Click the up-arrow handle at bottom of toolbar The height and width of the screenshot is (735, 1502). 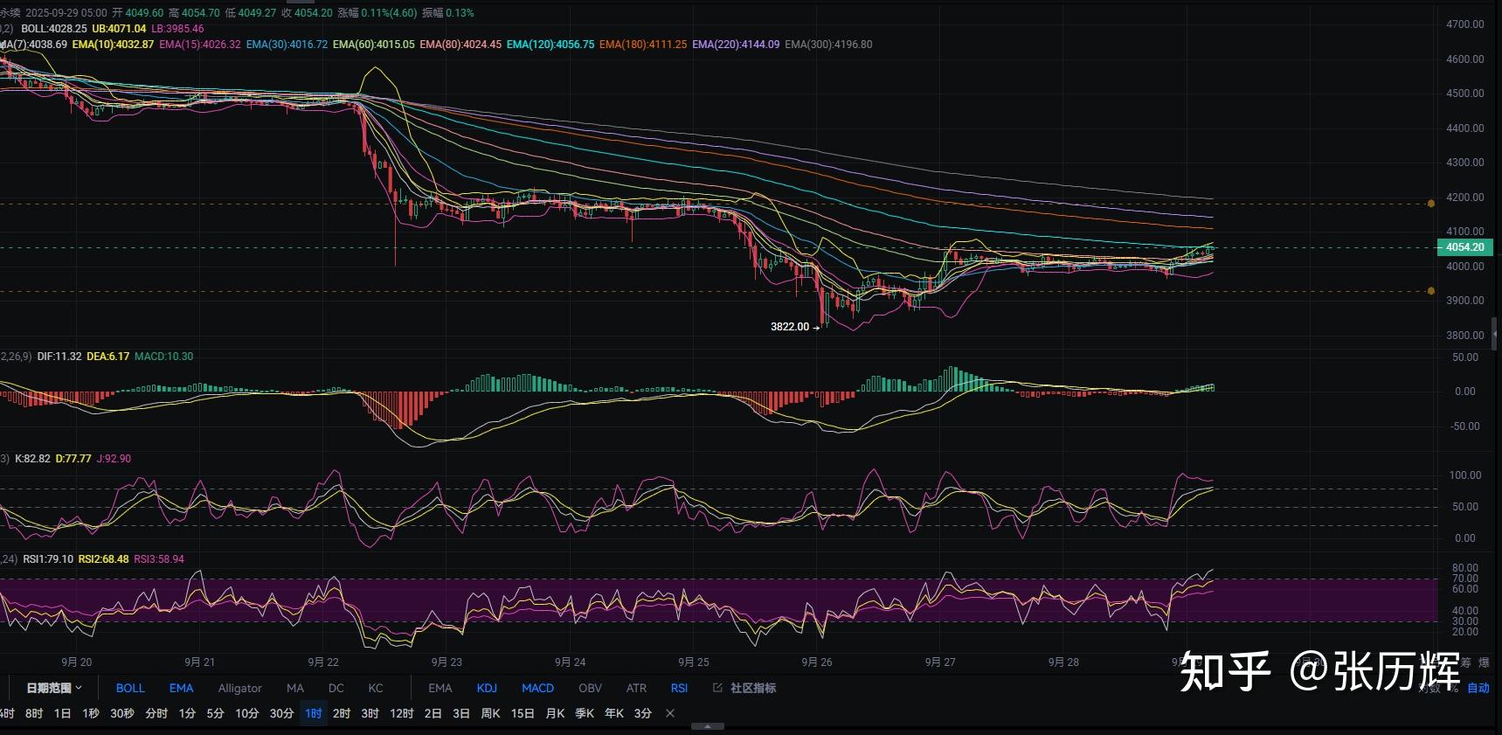click(x=707, y=726)
